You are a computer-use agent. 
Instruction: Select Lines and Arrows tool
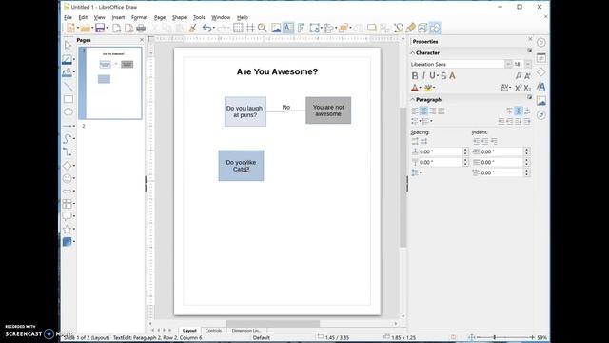click(68, 126)
